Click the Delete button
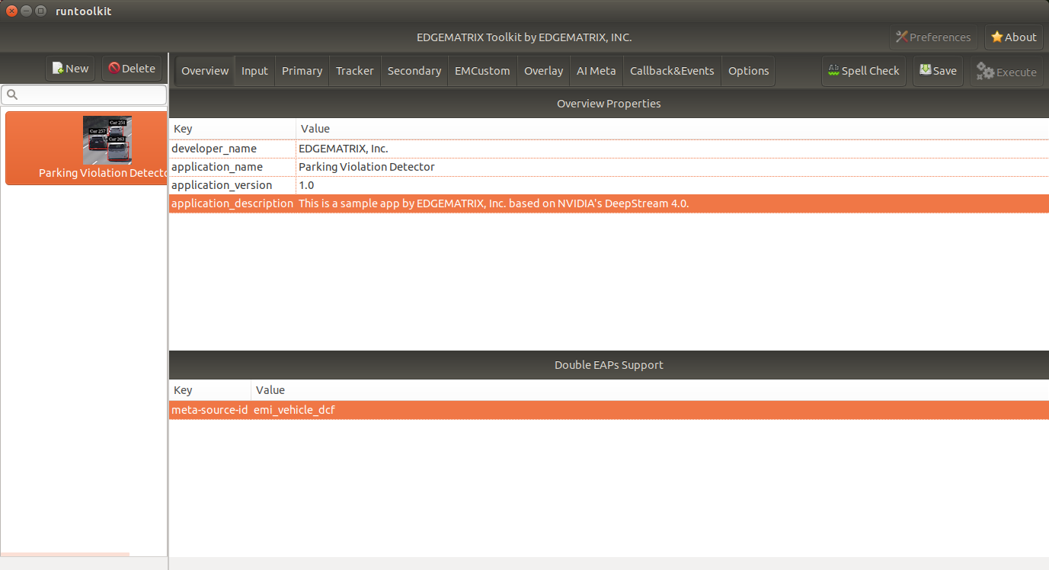1049x570 pixels. (132, 69)
